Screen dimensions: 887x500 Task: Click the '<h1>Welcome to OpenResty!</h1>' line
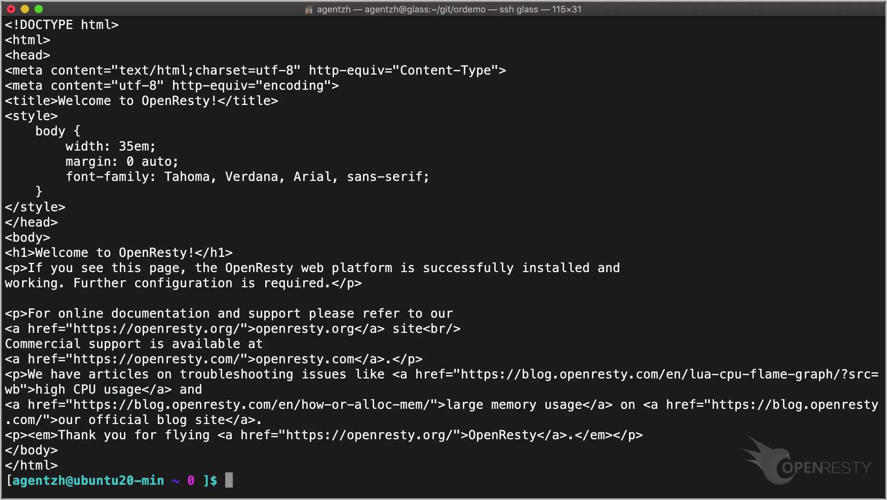(x=118, y=253)
